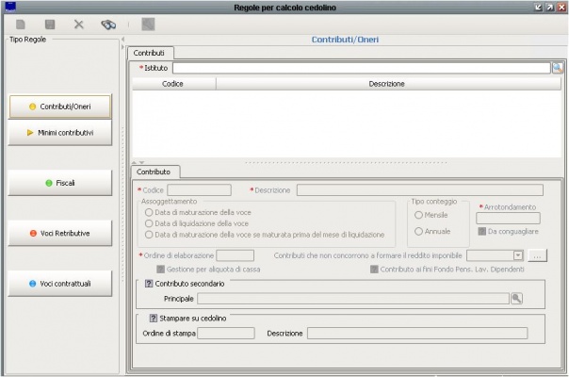Open the Minimi contributivi rules section
This screenshot has height=377, width=569.
point(59,133)
